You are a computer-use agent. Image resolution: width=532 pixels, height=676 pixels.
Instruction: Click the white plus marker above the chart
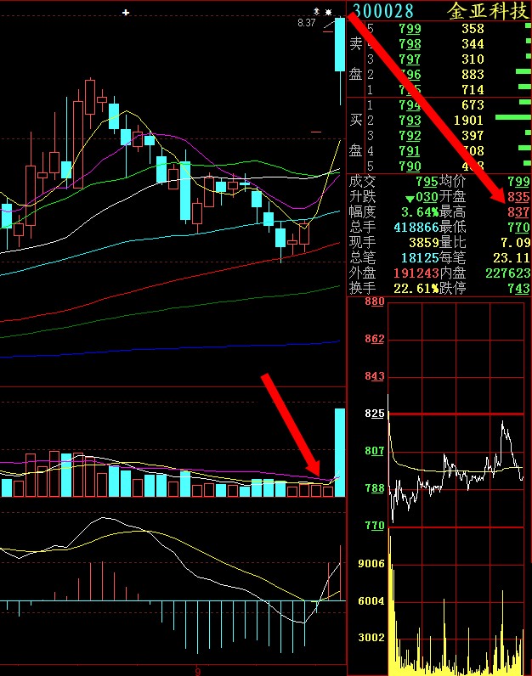[x=127, y=13]
